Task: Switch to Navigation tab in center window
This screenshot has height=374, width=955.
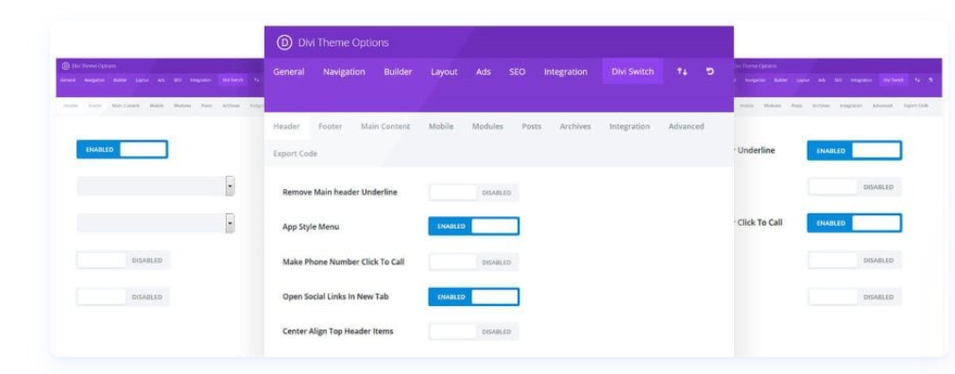Action: (x=344, y=71)
